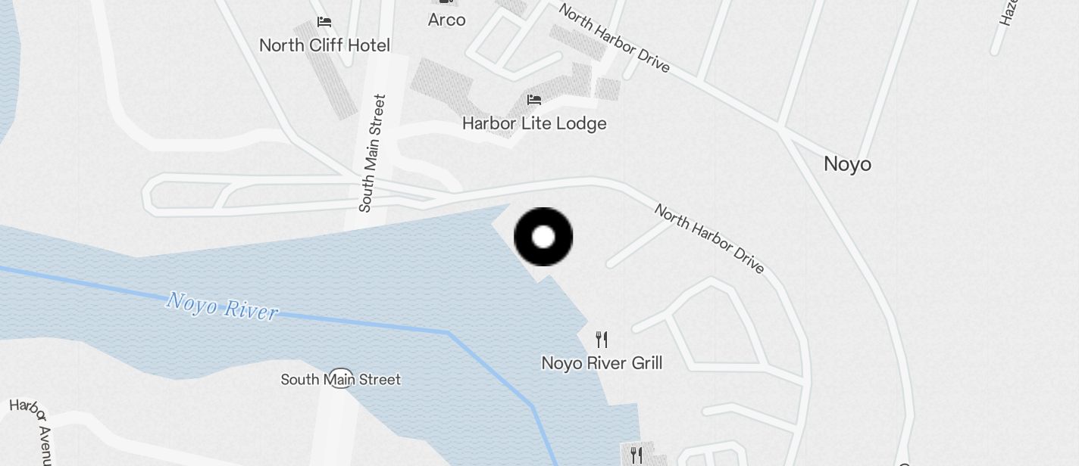Click fork-and-knife icon above Noyo River Grill
The image size is (1079, 466).
[602, 339]
